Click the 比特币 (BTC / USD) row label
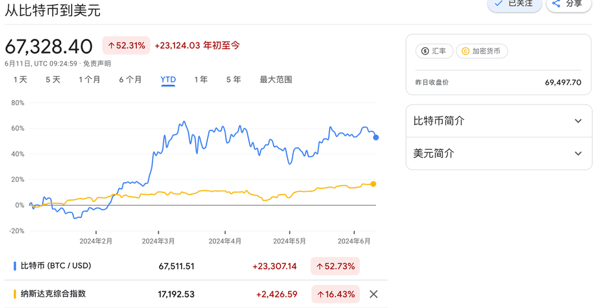Screen dimensions: 596x308 (x=56, y=266)
